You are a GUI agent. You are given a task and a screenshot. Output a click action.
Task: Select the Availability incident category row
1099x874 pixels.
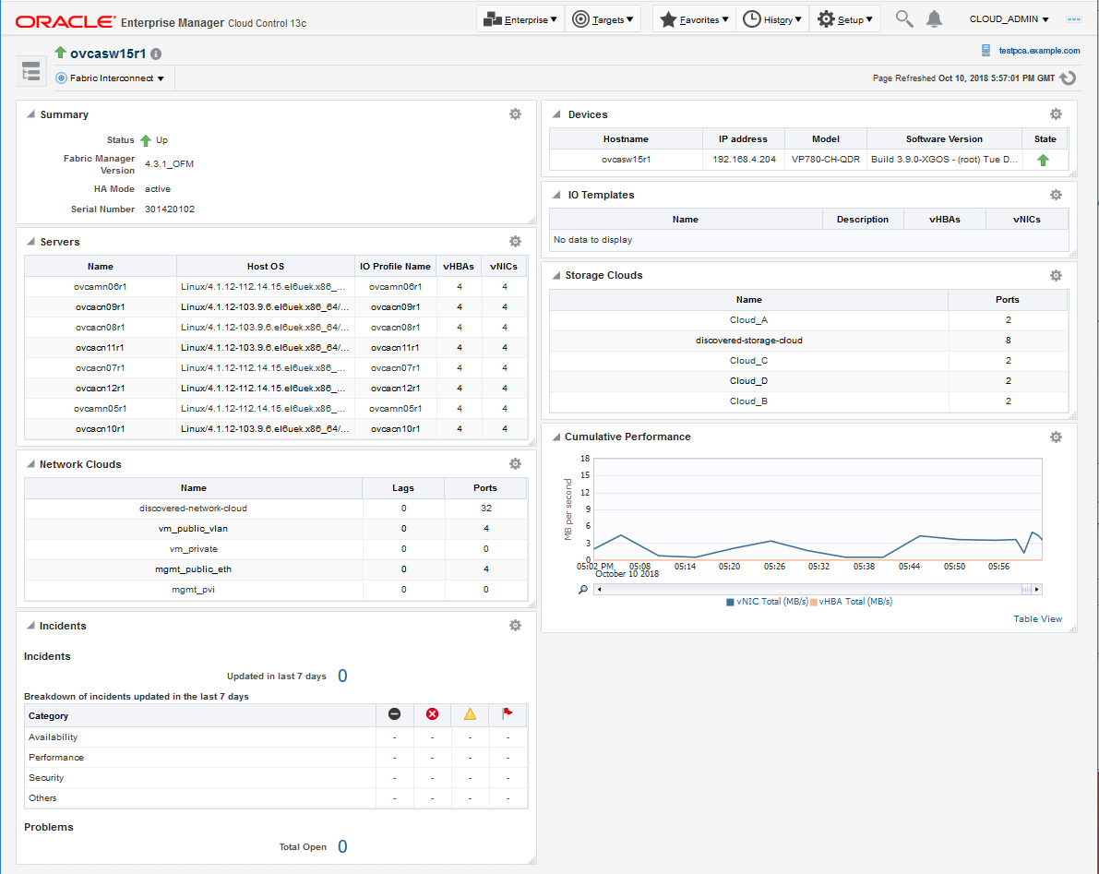(276, 737)
